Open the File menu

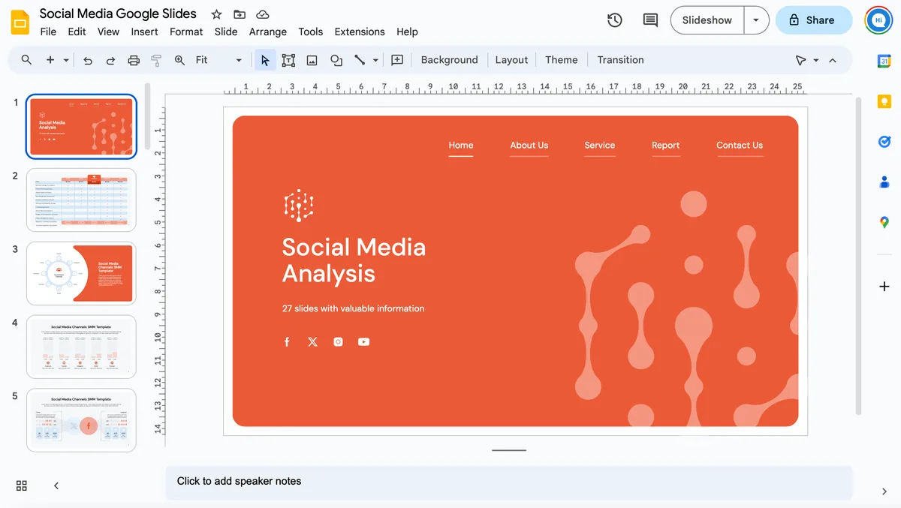coord(48,32)
